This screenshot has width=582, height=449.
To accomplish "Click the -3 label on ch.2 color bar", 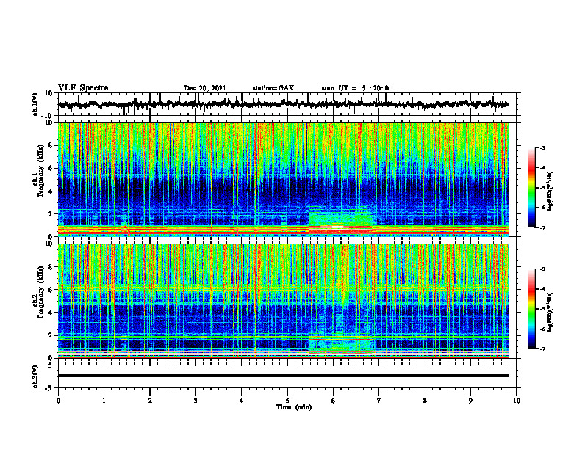I will tap(542, 269).
